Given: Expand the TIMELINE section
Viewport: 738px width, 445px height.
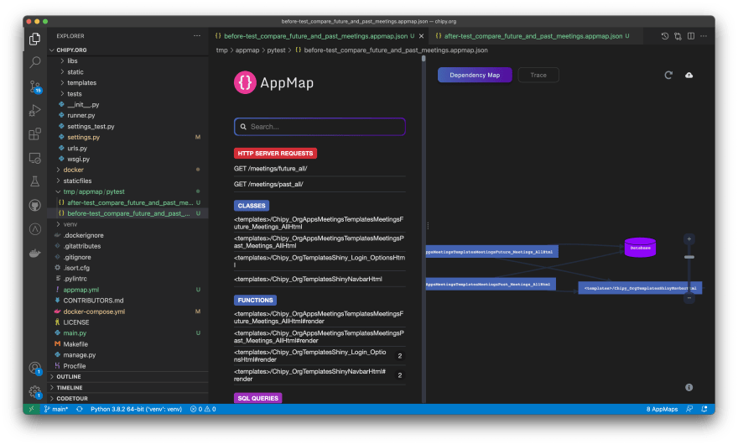Looking at the screenshot, I should tap(128, 388).
